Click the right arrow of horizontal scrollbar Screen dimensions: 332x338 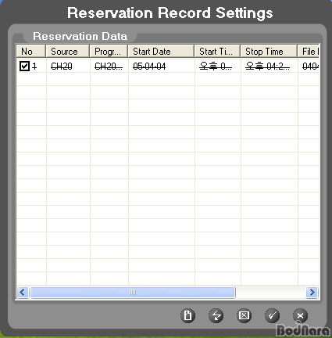tap(312, 292)
